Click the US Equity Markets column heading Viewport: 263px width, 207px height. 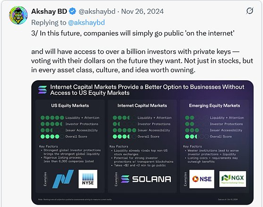70,106
